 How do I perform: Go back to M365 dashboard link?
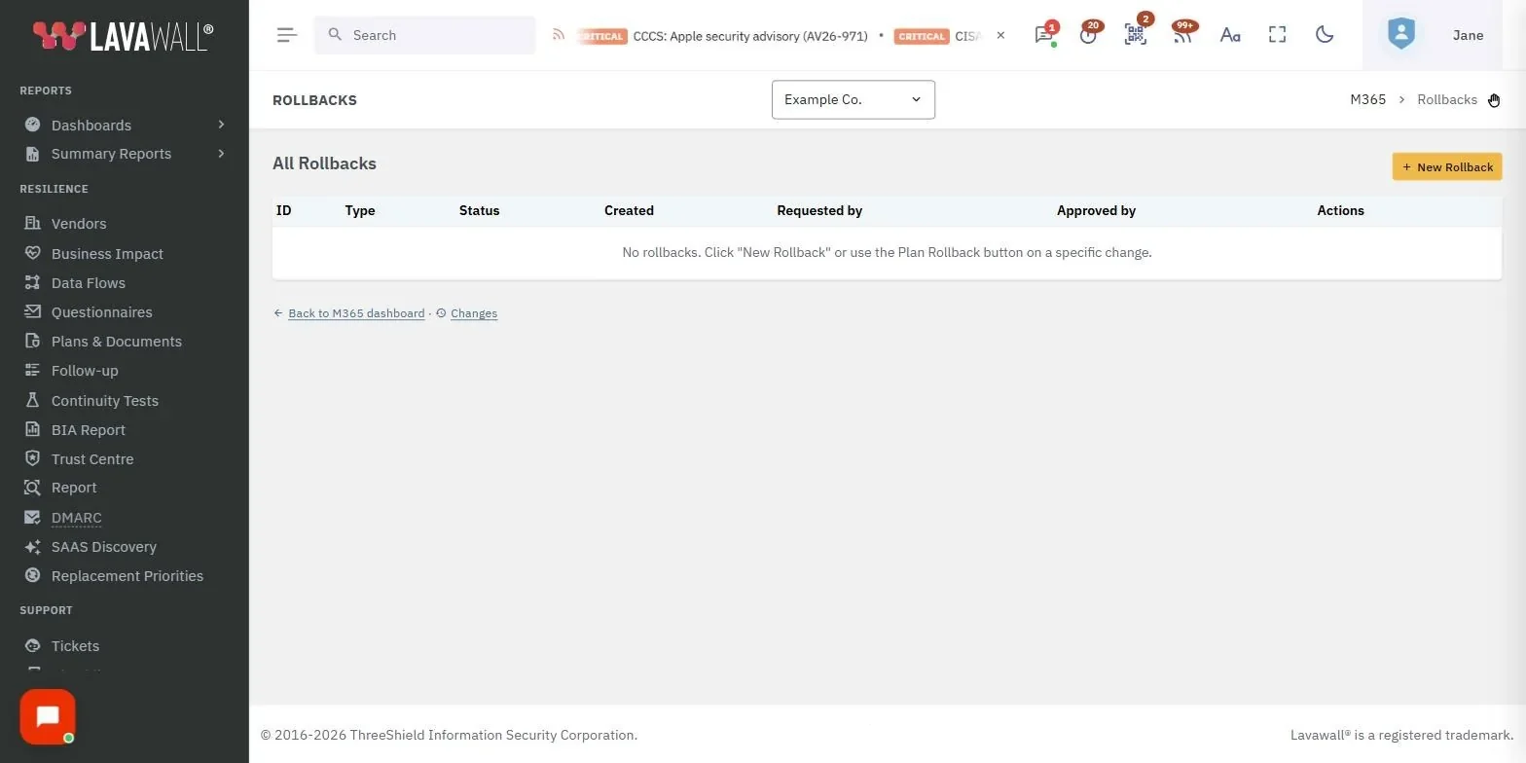tap(356, 313)
